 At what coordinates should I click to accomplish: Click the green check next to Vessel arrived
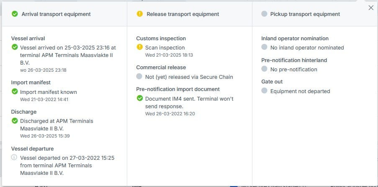pos(15,47)
